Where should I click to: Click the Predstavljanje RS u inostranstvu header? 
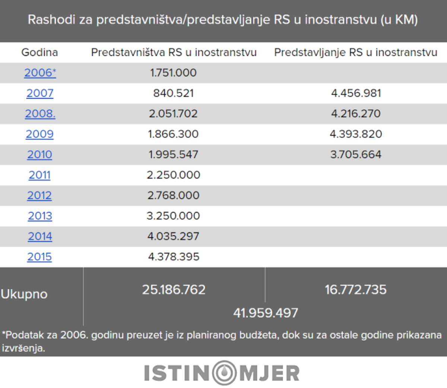[x=356, y=52]
